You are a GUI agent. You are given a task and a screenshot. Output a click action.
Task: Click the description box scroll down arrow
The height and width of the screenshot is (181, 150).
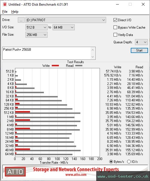[93, 57]
